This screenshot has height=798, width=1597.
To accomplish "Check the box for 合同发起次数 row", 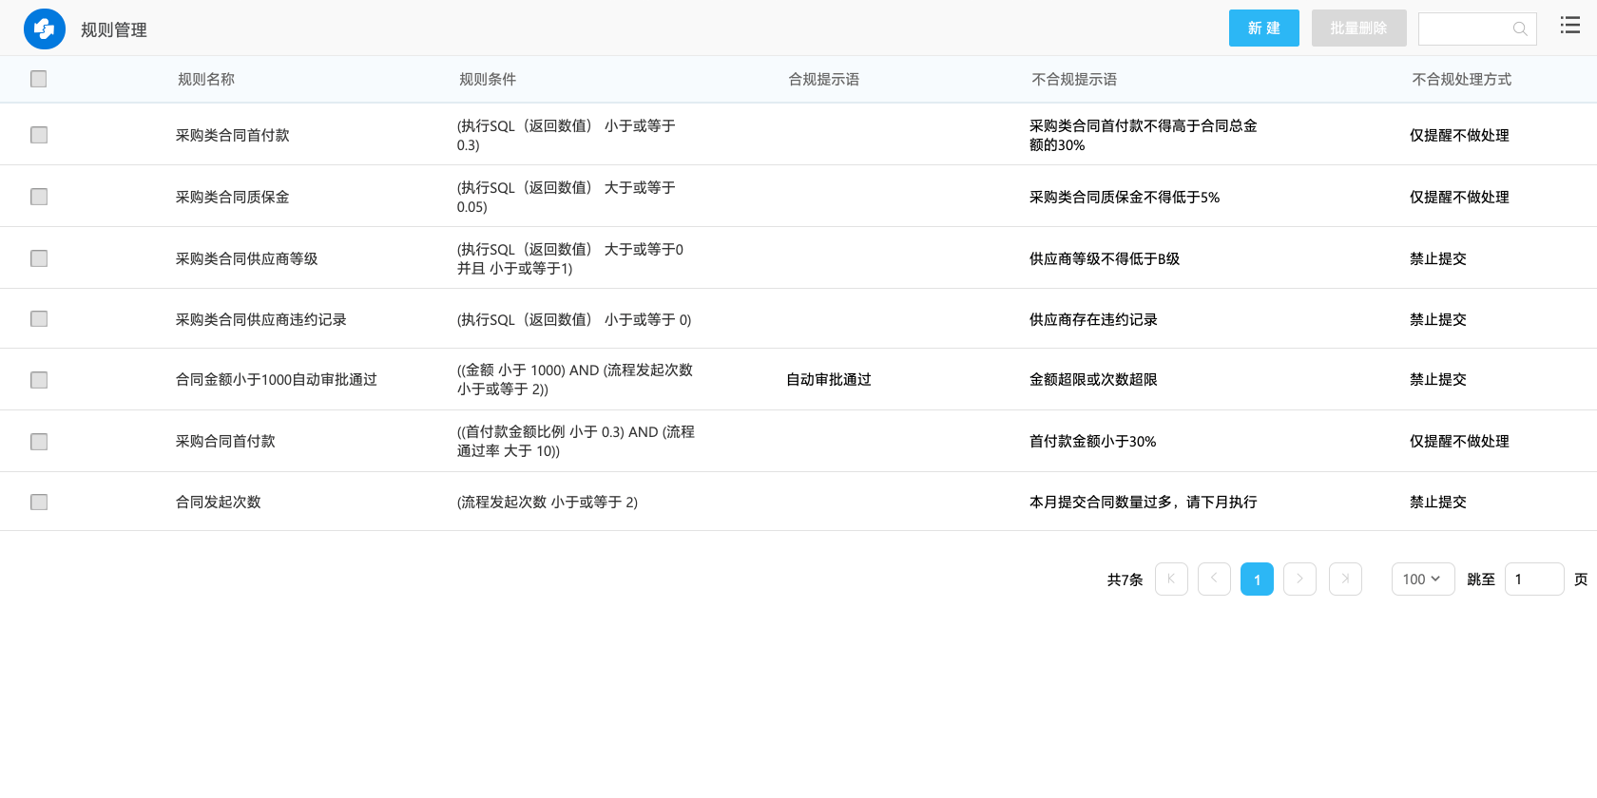I will [39, 502].
